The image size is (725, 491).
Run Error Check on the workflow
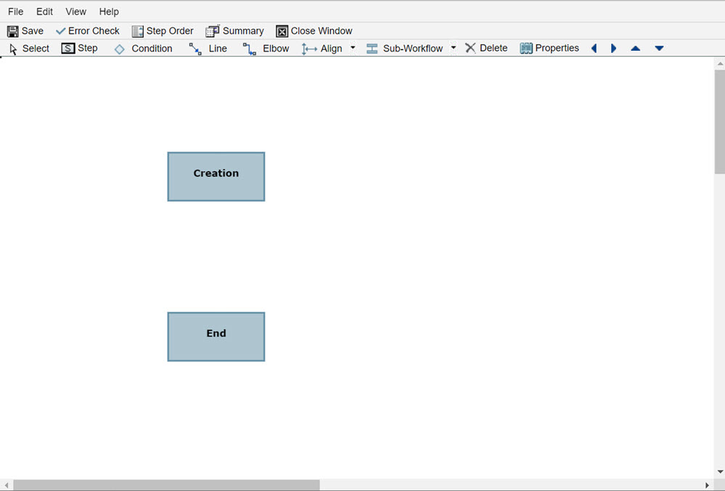pyautogui.click(x=87, y=30)
